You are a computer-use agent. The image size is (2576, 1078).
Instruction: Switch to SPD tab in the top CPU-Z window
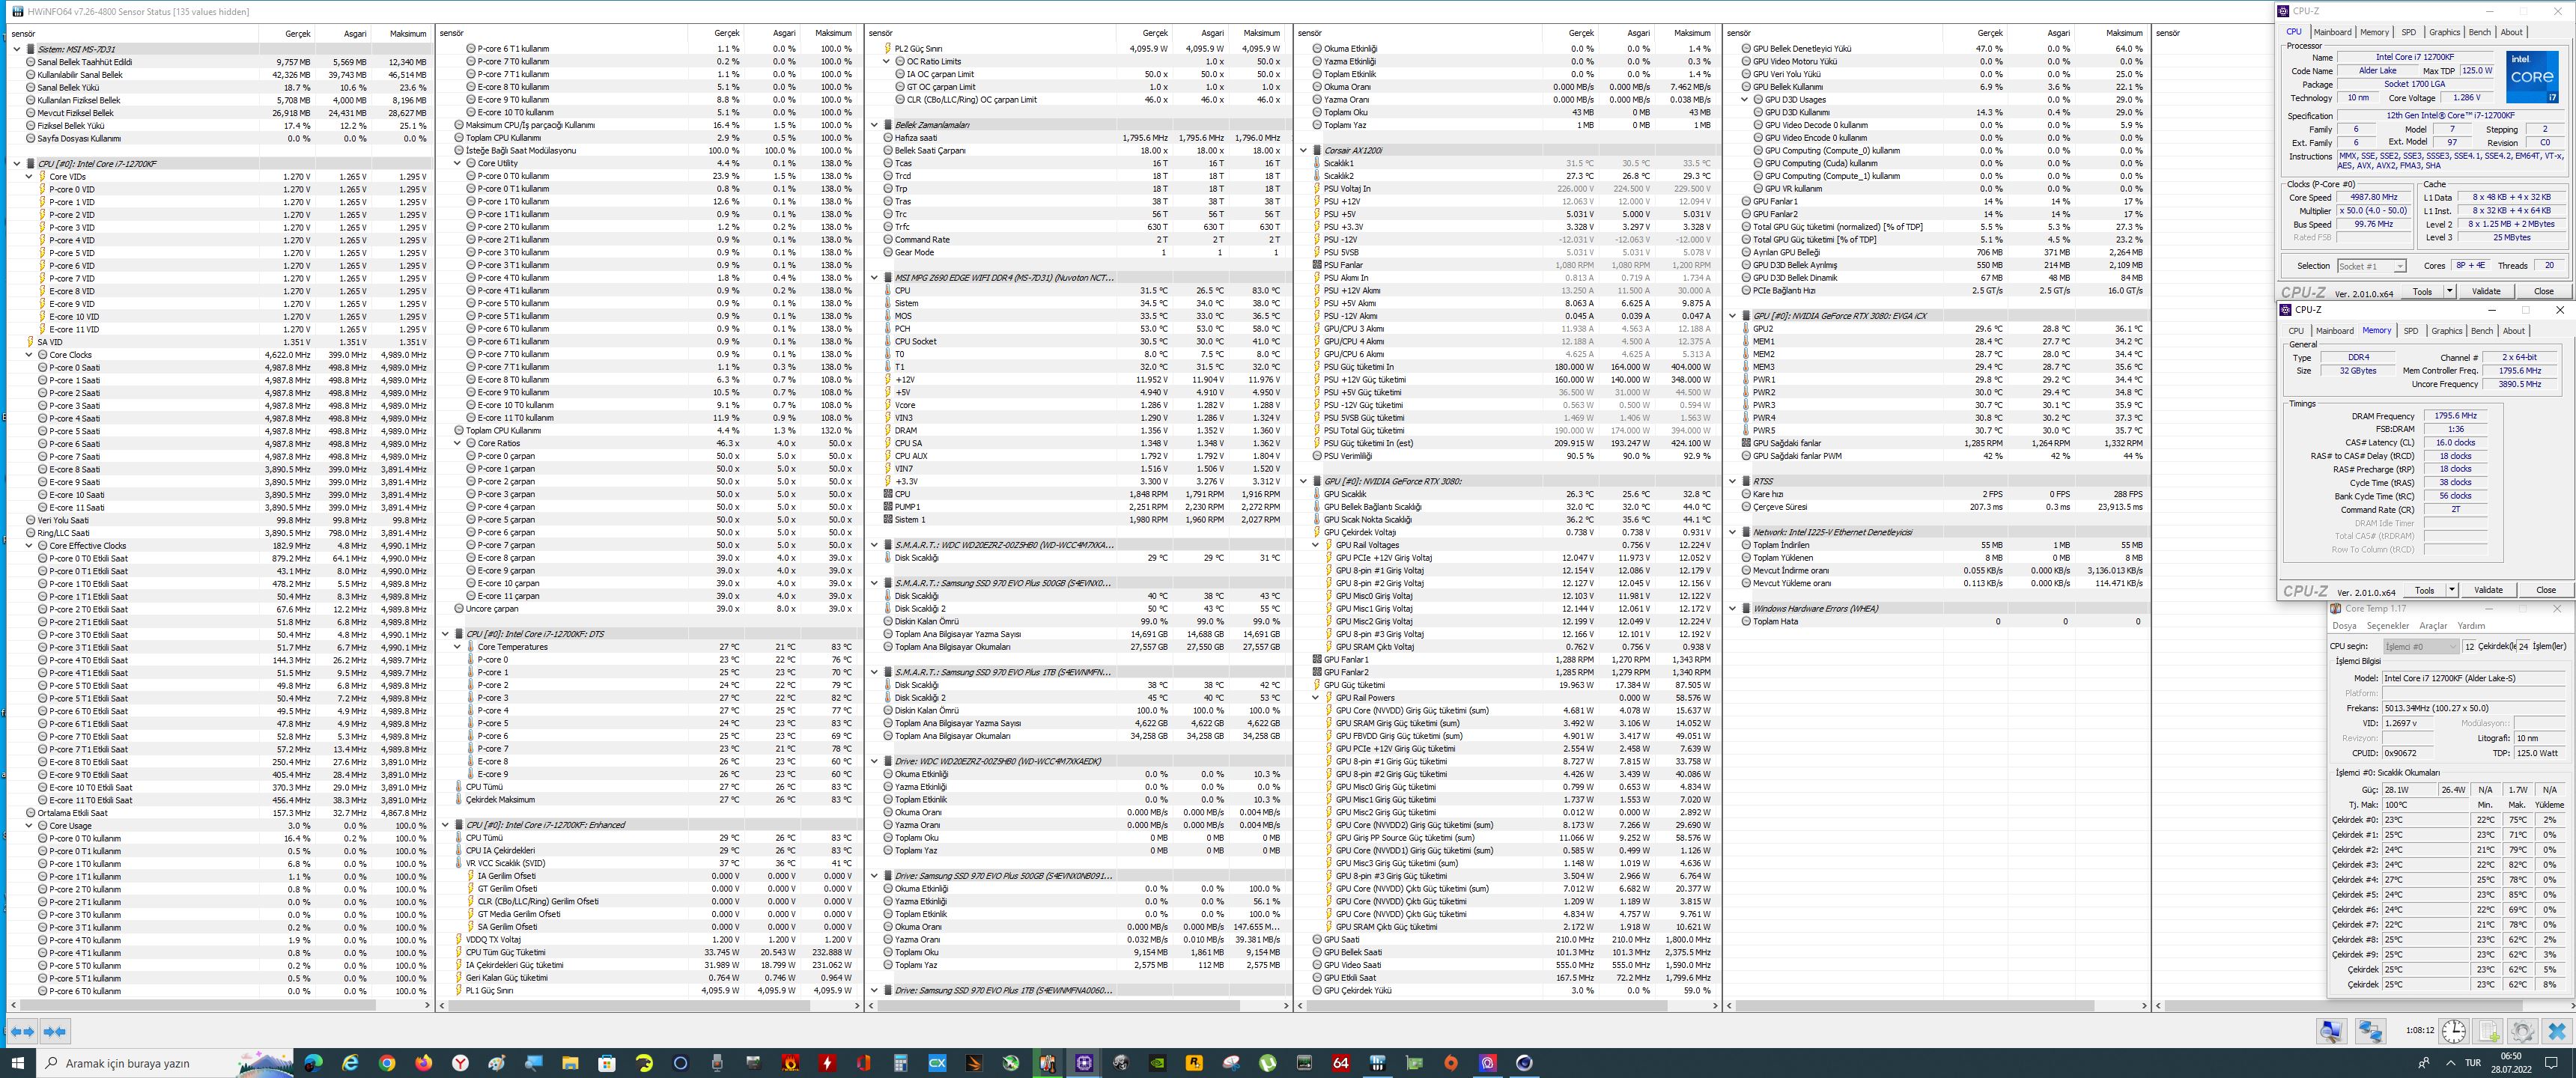click(x=2408, y=32)
